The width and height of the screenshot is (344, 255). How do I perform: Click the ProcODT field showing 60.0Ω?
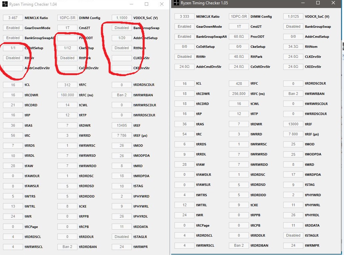click(239, 36)
